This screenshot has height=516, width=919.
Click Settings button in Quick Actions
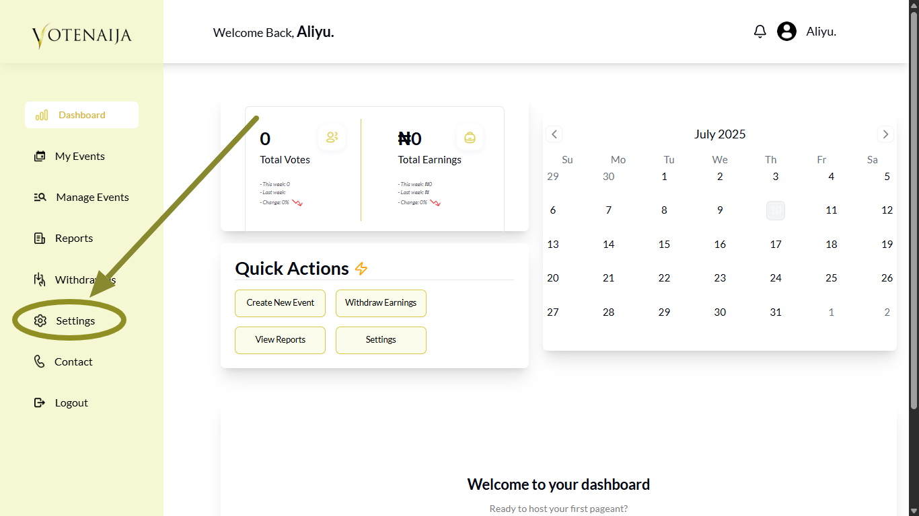381,340
